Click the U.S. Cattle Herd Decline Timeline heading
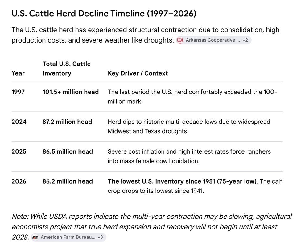Image resolution: width=301 pixels, height=248 pixels. coord(104,14)
